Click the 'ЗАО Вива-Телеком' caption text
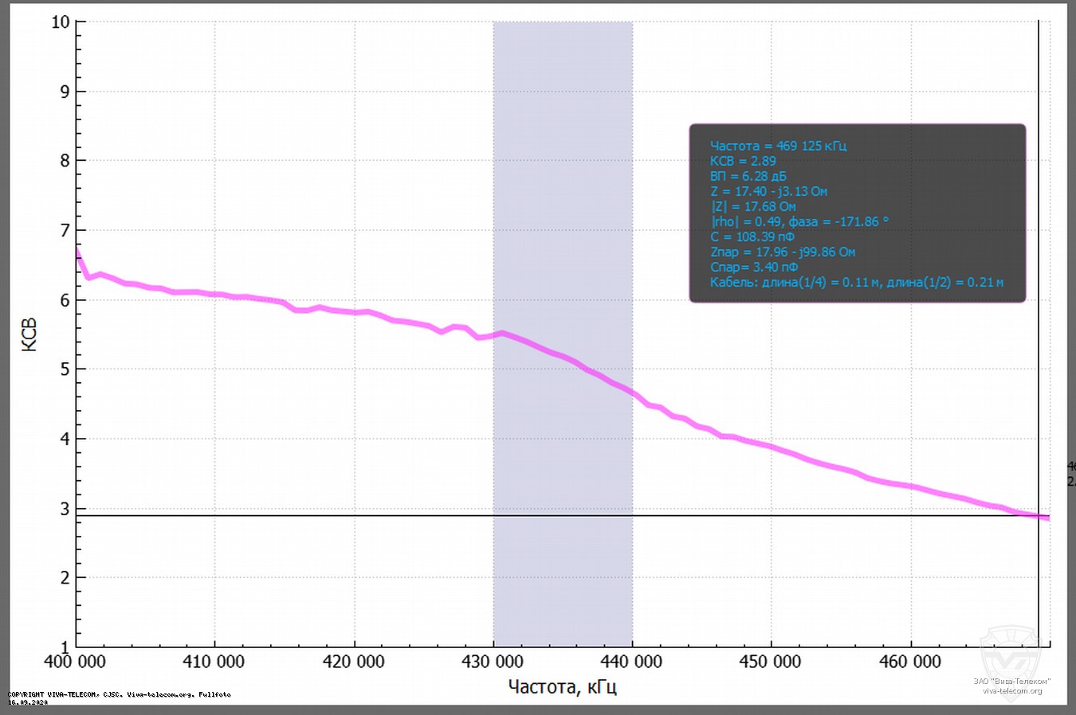 coord(1011,681)
